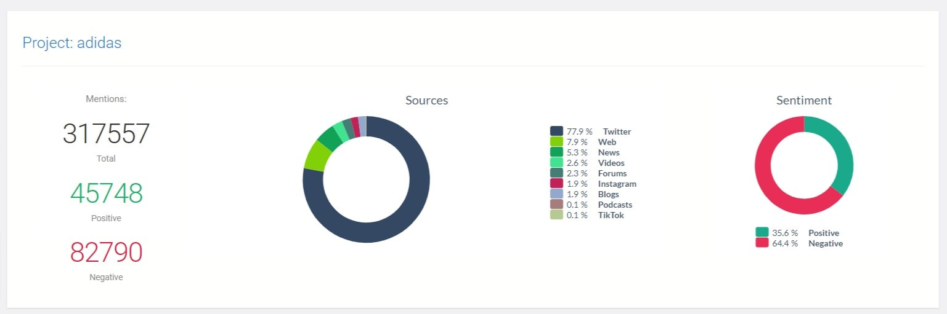Select the Twitter legend label
The height and width of the screenshot is (314, 947).
coord(617,131)
